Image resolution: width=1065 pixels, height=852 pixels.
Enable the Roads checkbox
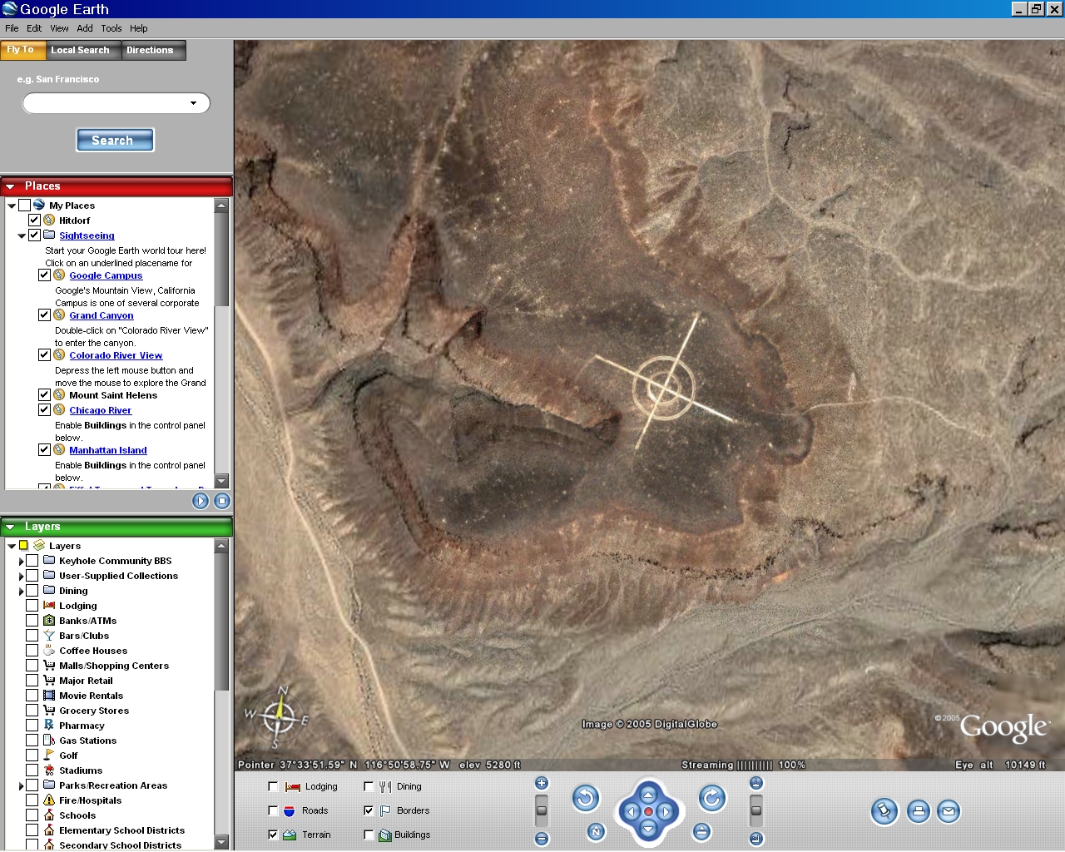(273, 810)
